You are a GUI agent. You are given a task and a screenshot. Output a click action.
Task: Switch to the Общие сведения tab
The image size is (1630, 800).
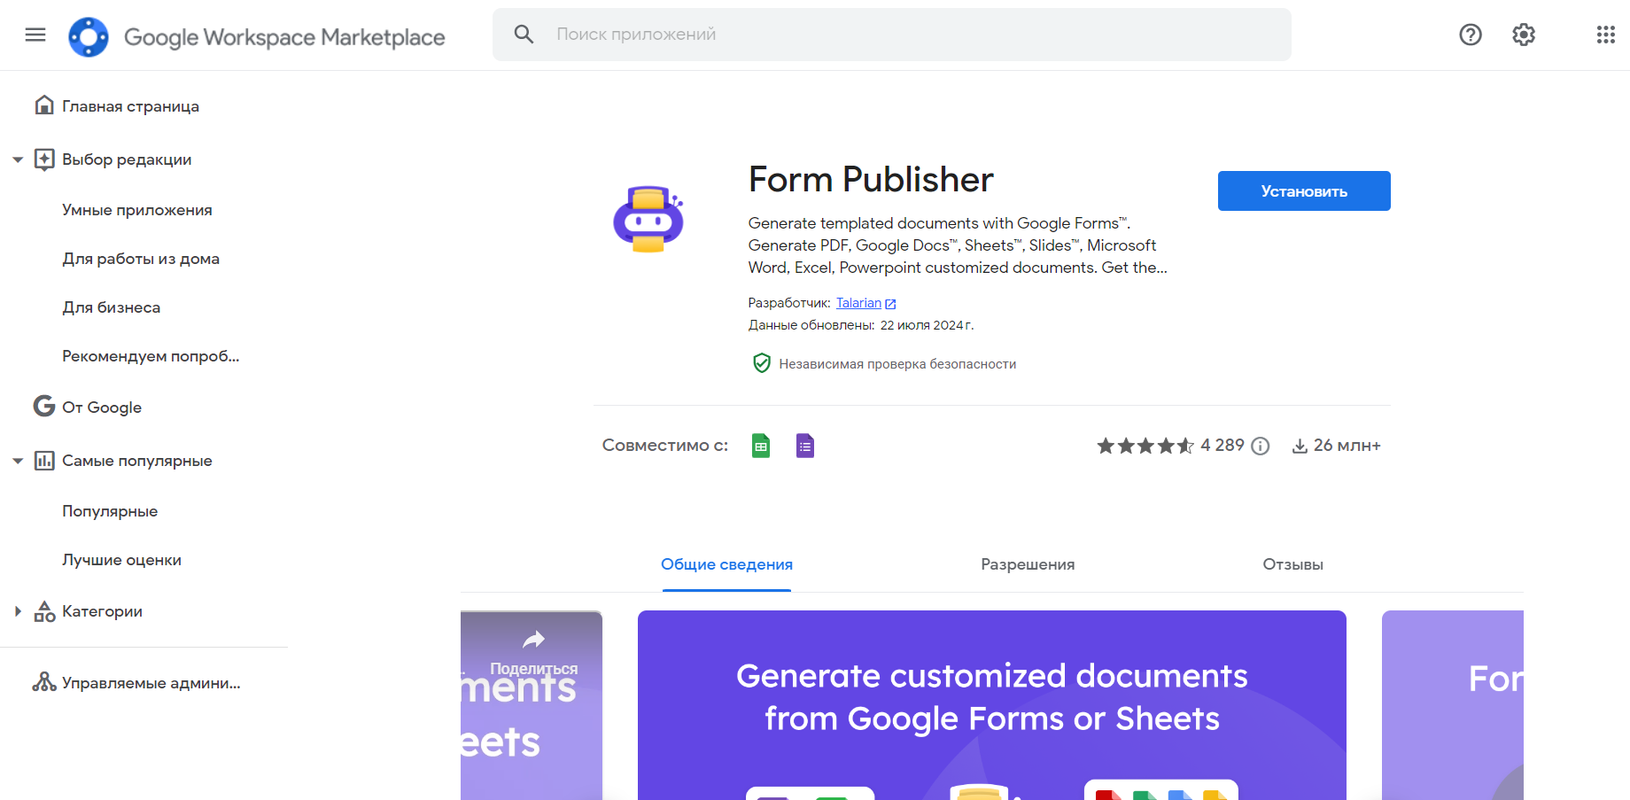coord(726,565)
